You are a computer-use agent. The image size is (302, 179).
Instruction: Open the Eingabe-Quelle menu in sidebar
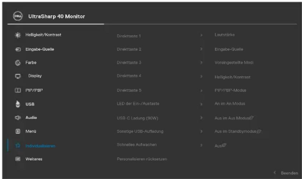40,49
